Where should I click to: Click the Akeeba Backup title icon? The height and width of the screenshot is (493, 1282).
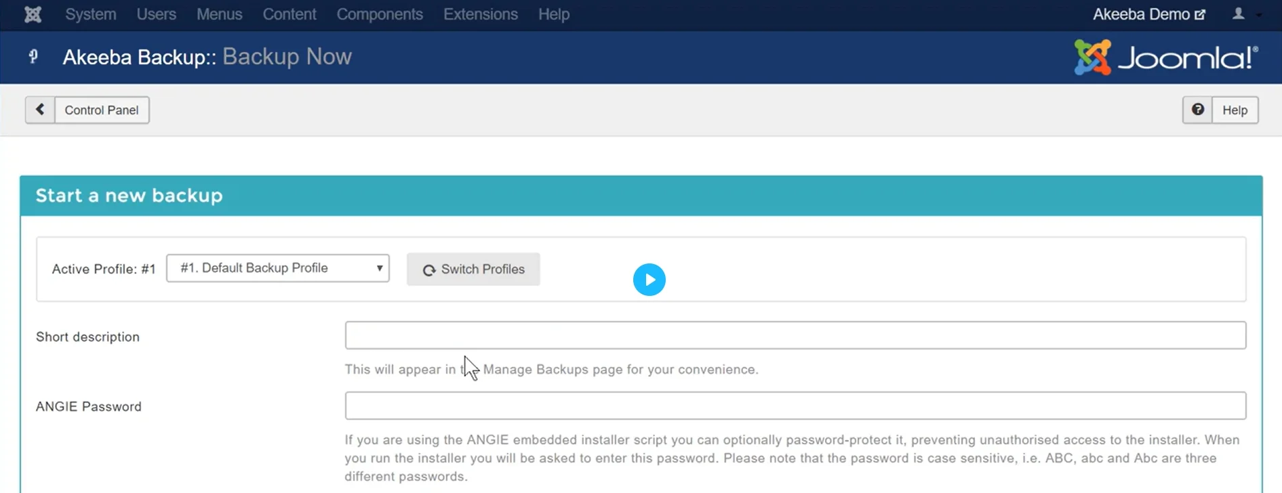click(33, 57)
